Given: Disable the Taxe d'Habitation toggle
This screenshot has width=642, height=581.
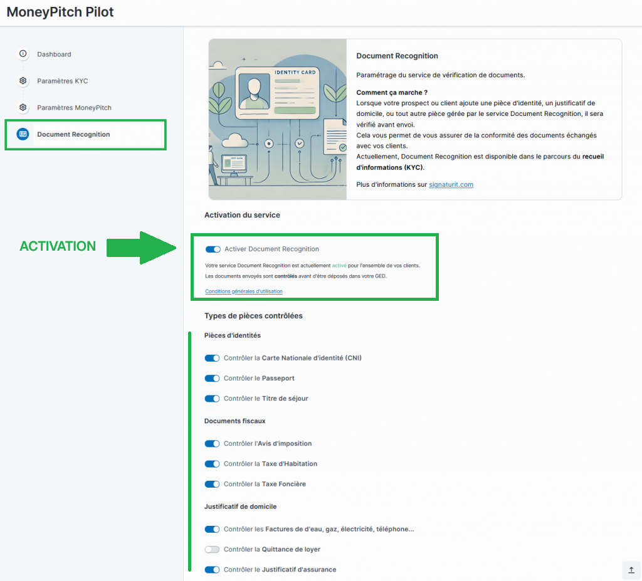Looking at the screenshot, I should (213, 464).
